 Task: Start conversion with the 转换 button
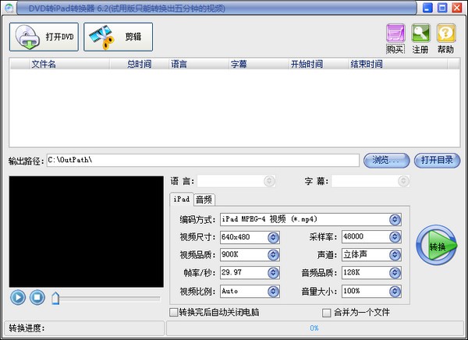(x=436, y=245)
